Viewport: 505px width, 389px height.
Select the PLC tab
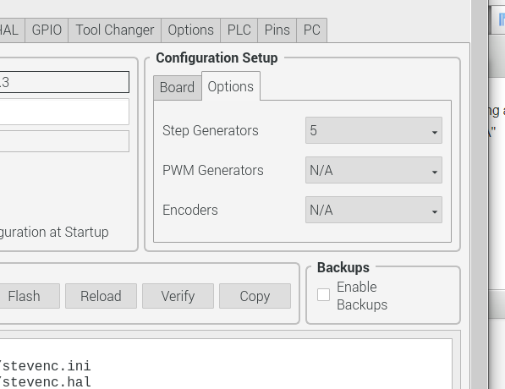click(x=239, y=30)
